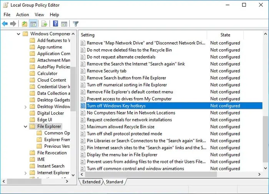269x194 pixels.
Task: Toggle Show/Hide Action Pane icon
Action: [64, 24]
